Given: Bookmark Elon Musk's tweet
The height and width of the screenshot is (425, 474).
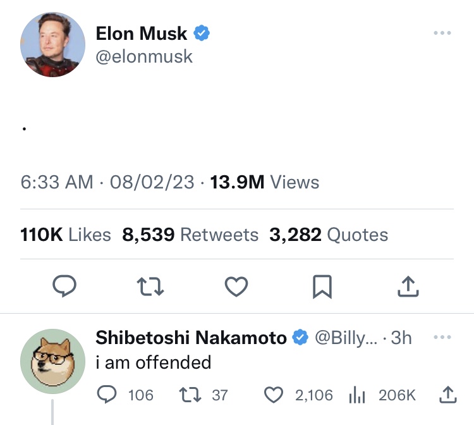Looking at the screenshot, I should click(322, 288).
